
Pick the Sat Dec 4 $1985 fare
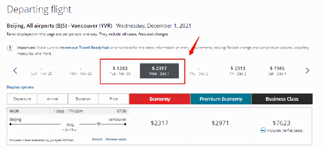click(x=277, y=71)
